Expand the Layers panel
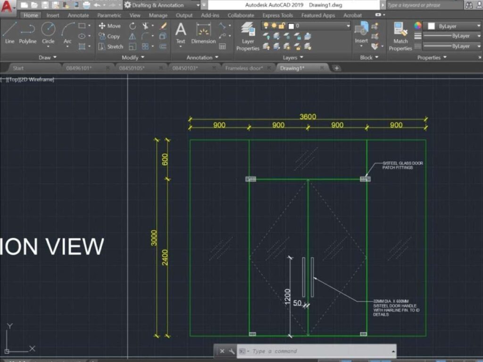 [x=293, y=57]
